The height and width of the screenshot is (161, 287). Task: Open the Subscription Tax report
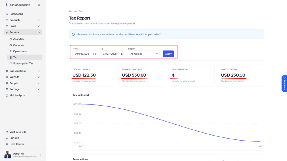click(25, 64)
